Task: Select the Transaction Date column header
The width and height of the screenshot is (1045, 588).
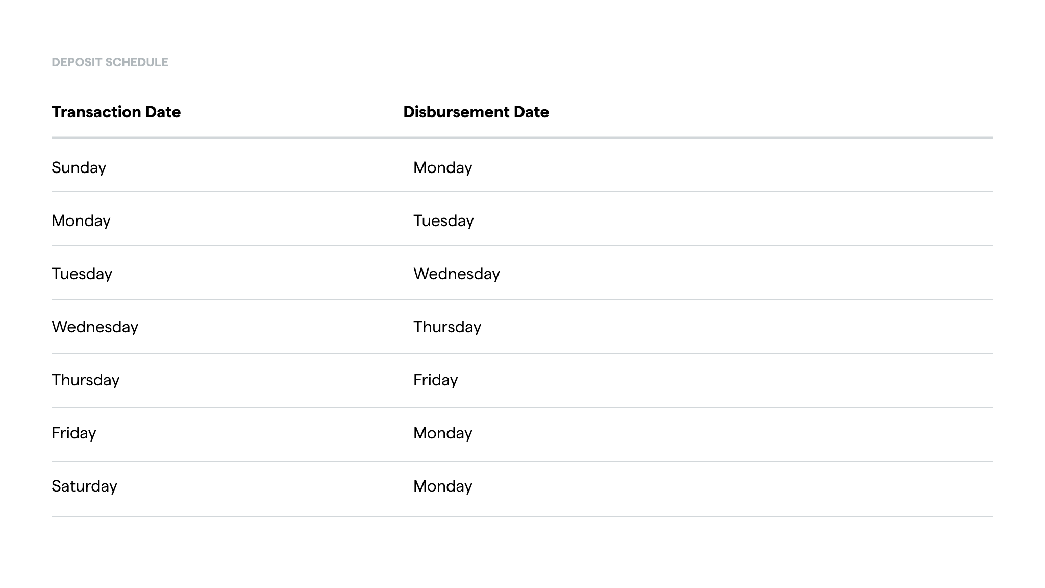Action: point(116,112)
